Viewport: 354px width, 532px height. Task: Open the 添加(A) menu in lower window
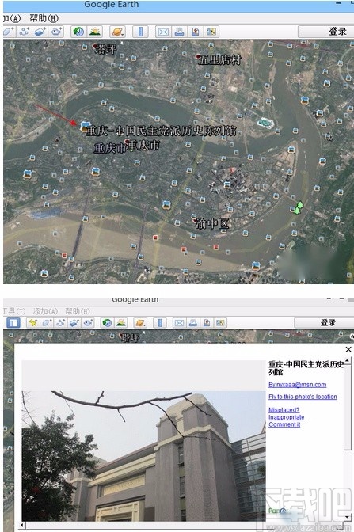point(45,311)
